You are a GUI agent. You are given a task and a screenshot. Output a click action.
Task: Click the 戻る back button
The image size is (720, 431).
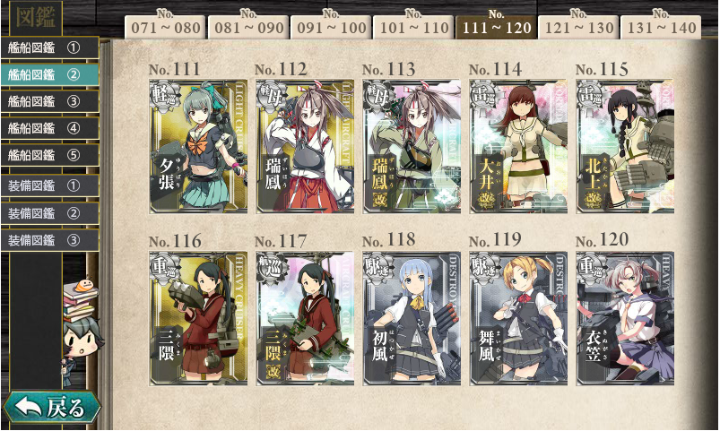pyautogui.click(x=51, y=407)
